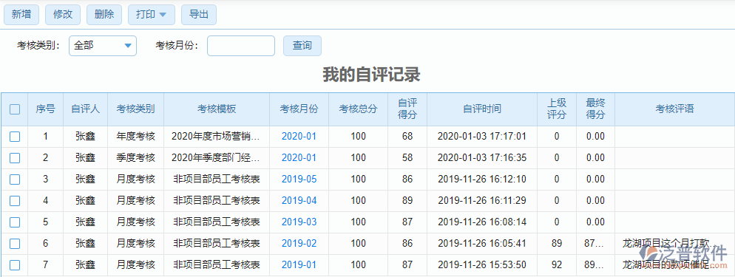This screenshot has width=735, height=277.
Task: Click the timestamp 2019-11-26 15:53:50
Action: pos(482,265)
